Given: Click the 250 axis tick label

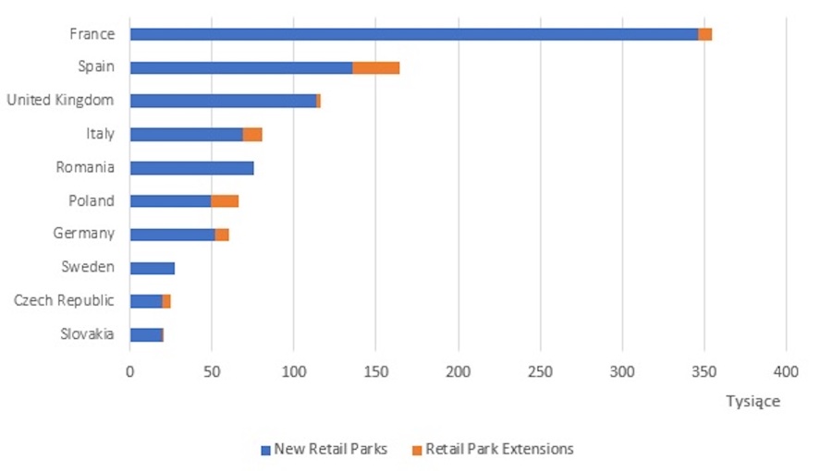Looking at the screenshot, I should click(x=540, y=371).
